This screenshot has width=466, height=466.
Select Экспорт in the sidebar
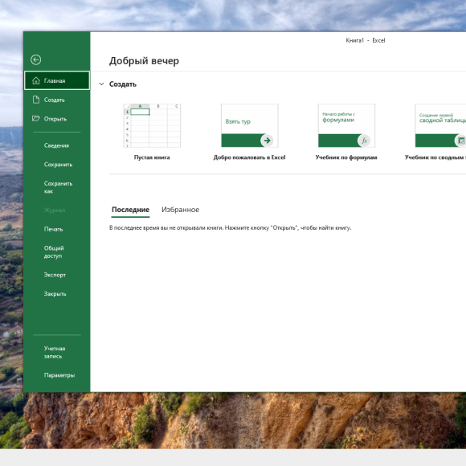(57, 275)
